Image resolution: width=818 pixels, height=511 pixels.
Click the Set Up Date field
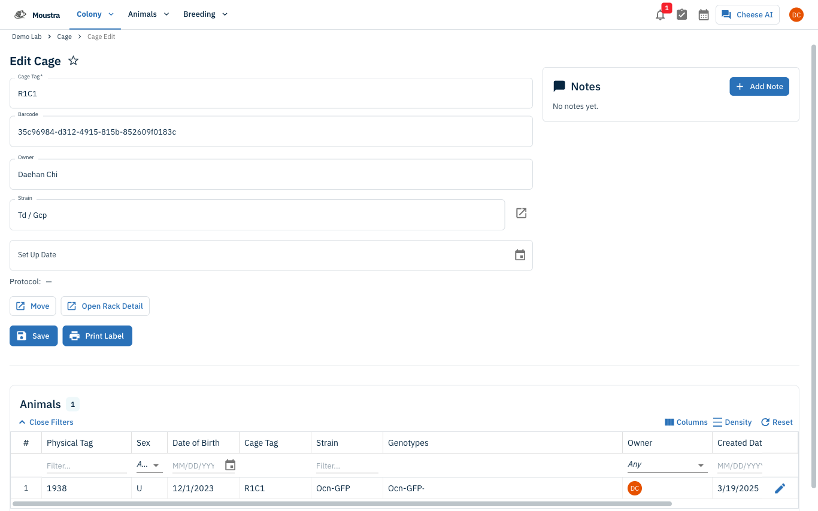tap(271, 255)
